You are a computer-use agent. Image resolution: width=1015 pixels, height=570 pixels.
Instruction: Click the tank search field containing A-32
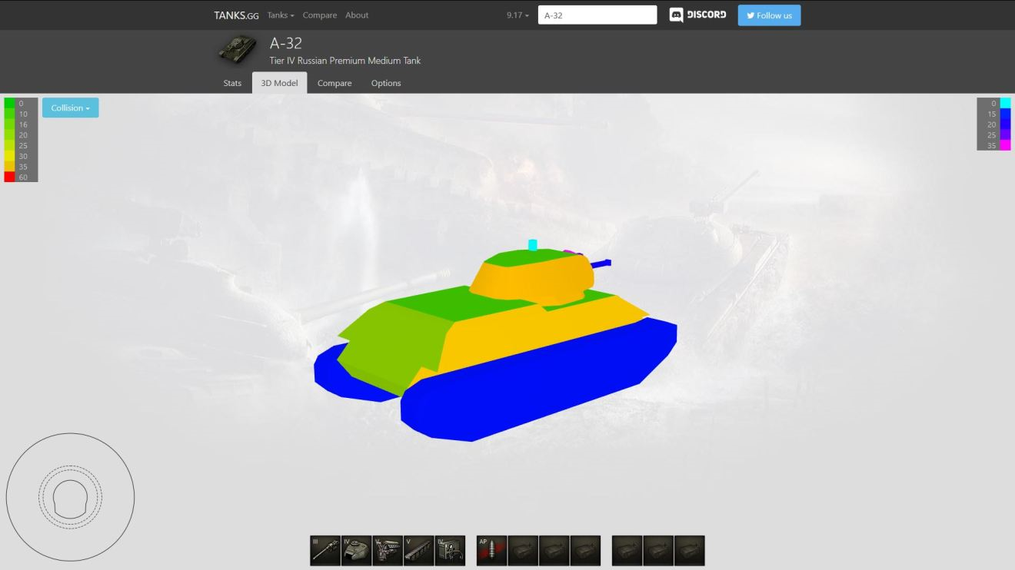(x=597, y=15)
